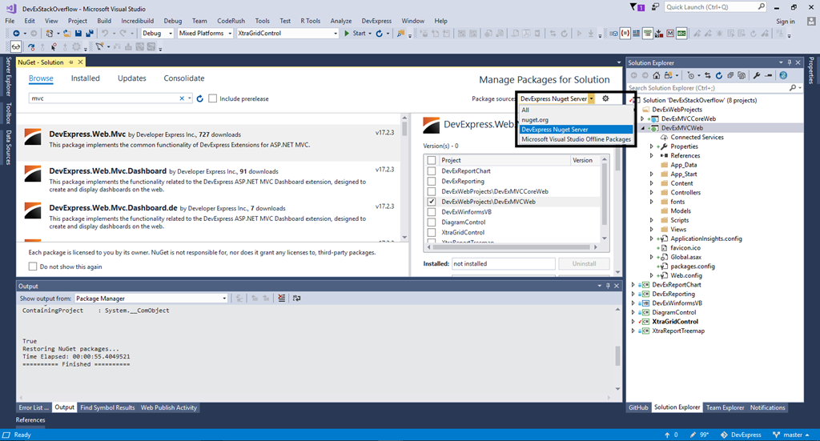The height and width of the screenshot is (441, 820).
Task: Click the project list horizontal scrollbar
Action: 512,247
